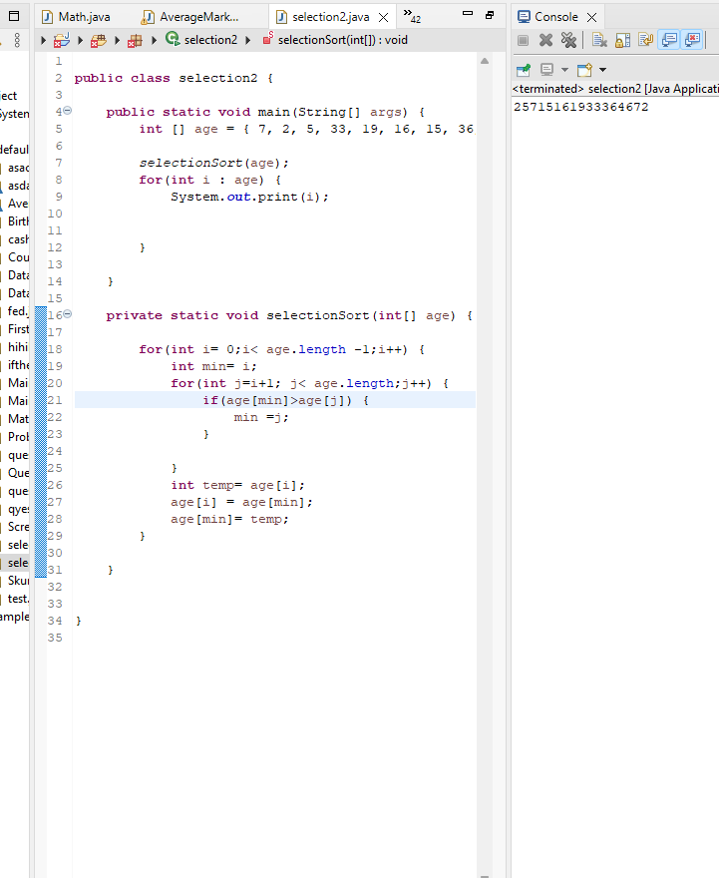Image resolution: width=719 pixels, height=878 pixels.
Task: Click the selectionSort method breadcrumb icon
Action: [x=268, y=39]
